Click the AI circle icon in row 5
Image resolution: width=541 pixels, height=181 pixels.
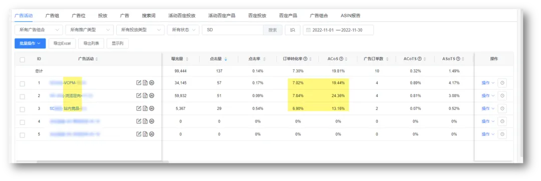pos(151,134)
